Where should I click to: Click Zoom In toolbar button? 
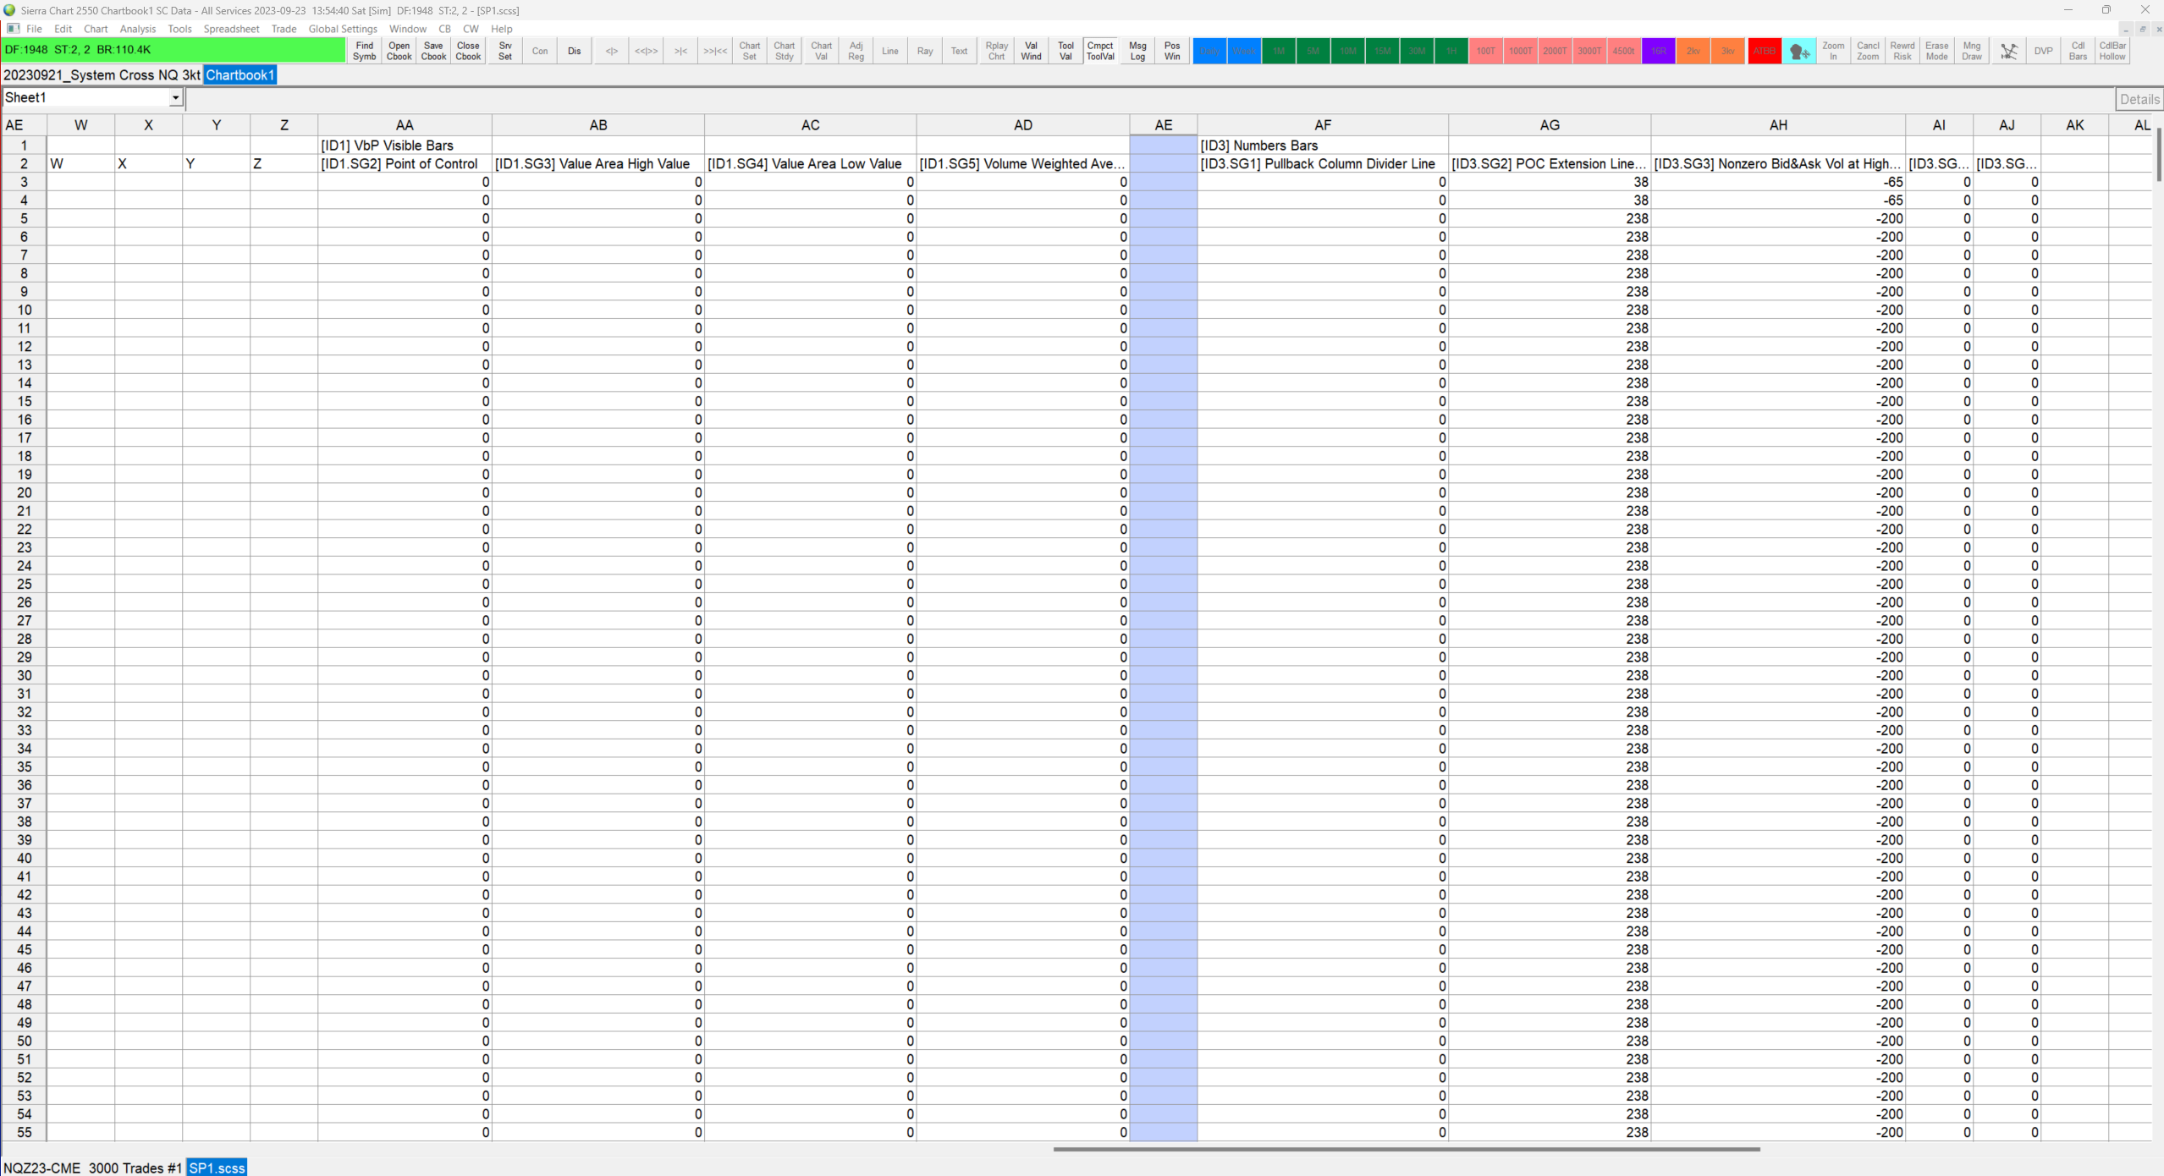pyautogui.click(x=1833, y=52)
